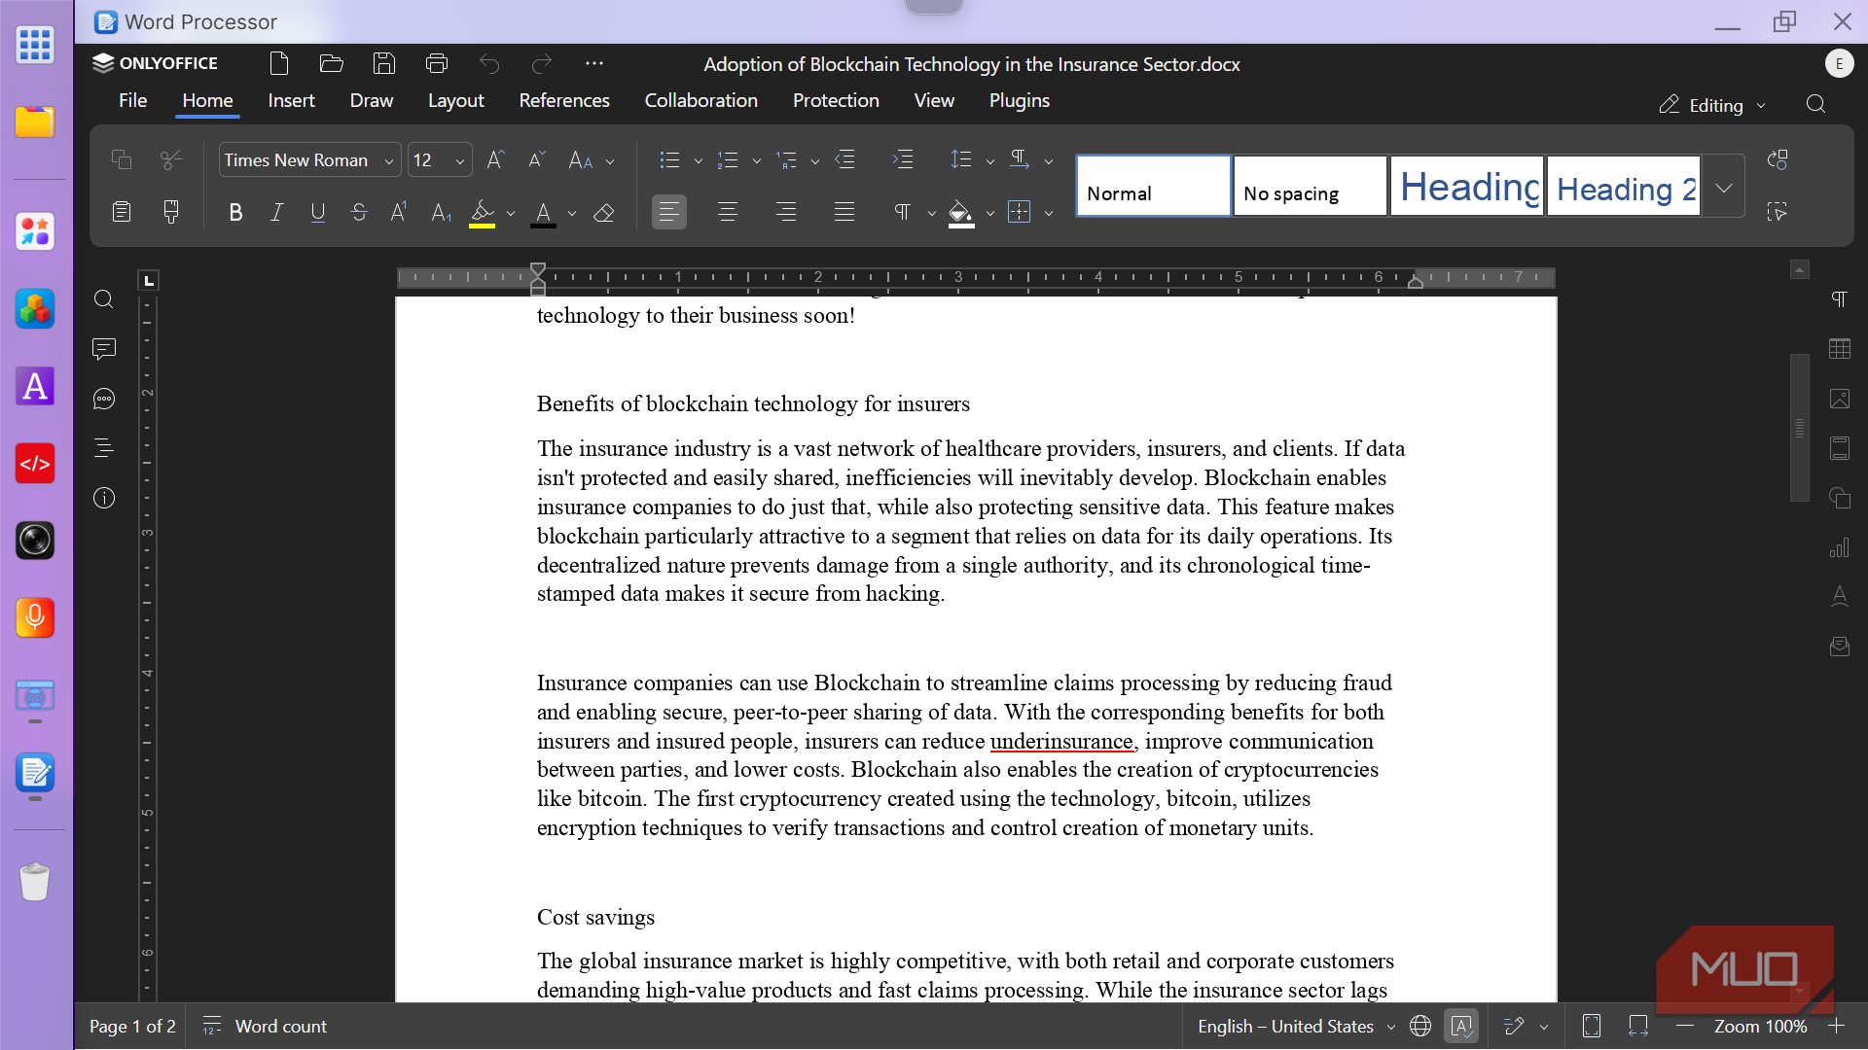Image resolution: width=1868 pixels, height=1050 pixels.
Task: Click the yellow highlight color button
Action: pos(482,212)
